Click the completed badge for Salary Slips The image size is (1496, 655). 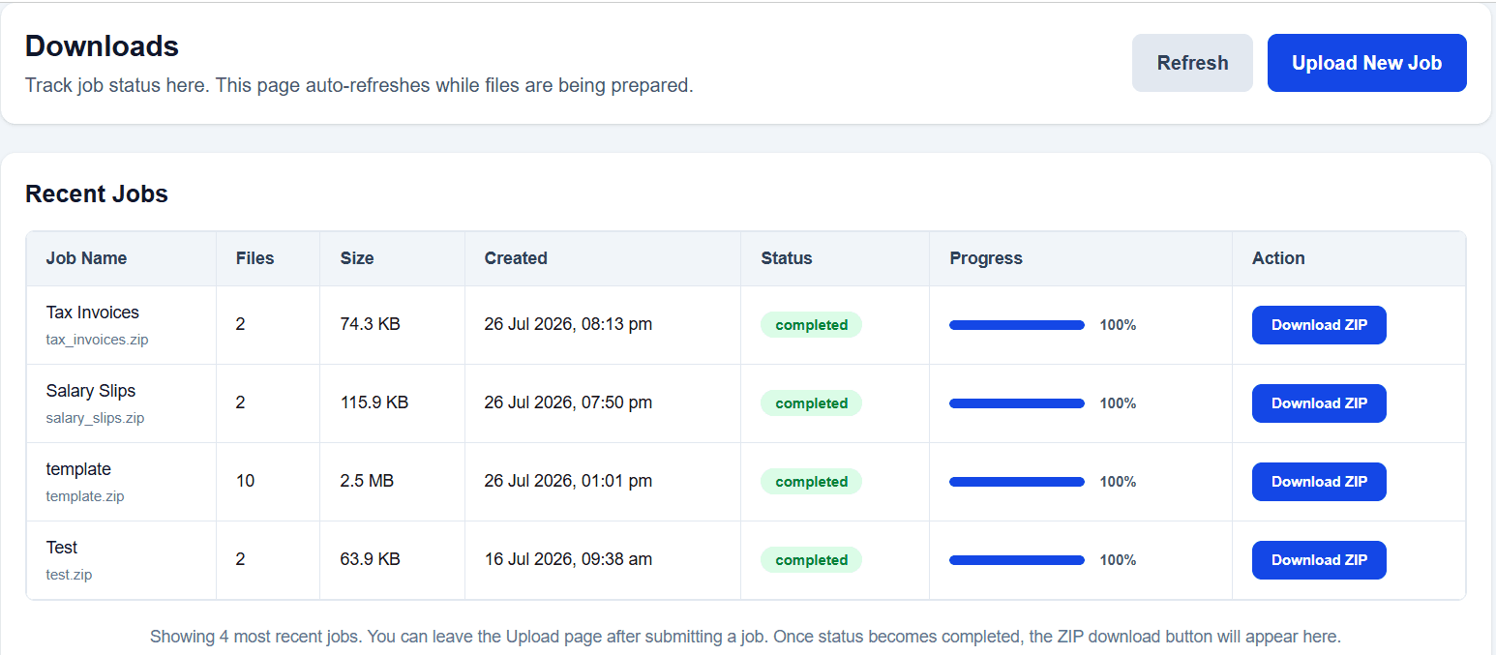click(x=811, y=403)
